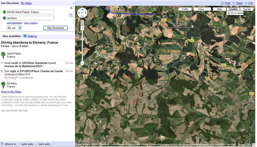Toggle the Show labels checkbox

229,13
